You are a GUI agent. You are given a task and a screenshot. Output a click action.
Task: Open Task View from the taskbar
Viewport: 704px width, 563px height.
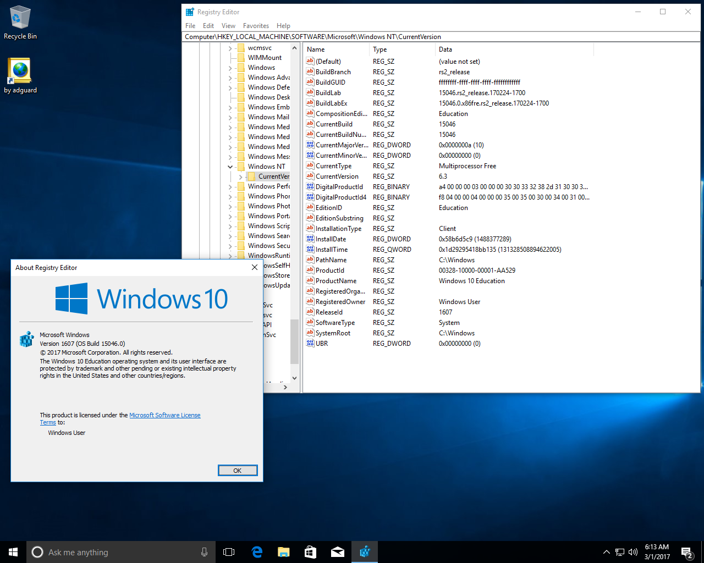(x=229, y=552)
